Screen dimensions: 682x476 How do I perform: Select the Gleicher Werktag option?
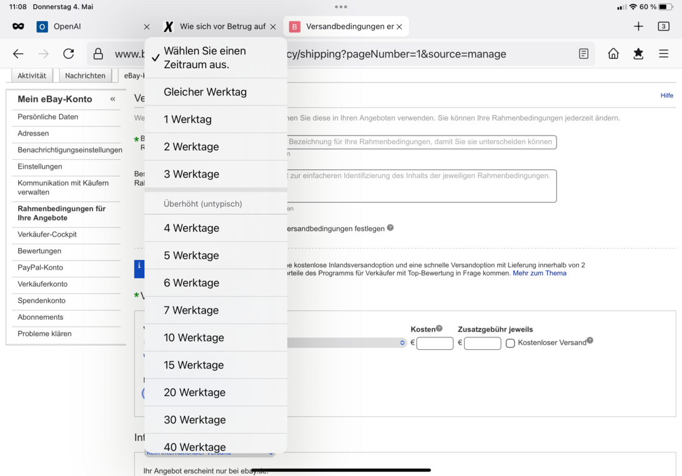pos(205,92)
